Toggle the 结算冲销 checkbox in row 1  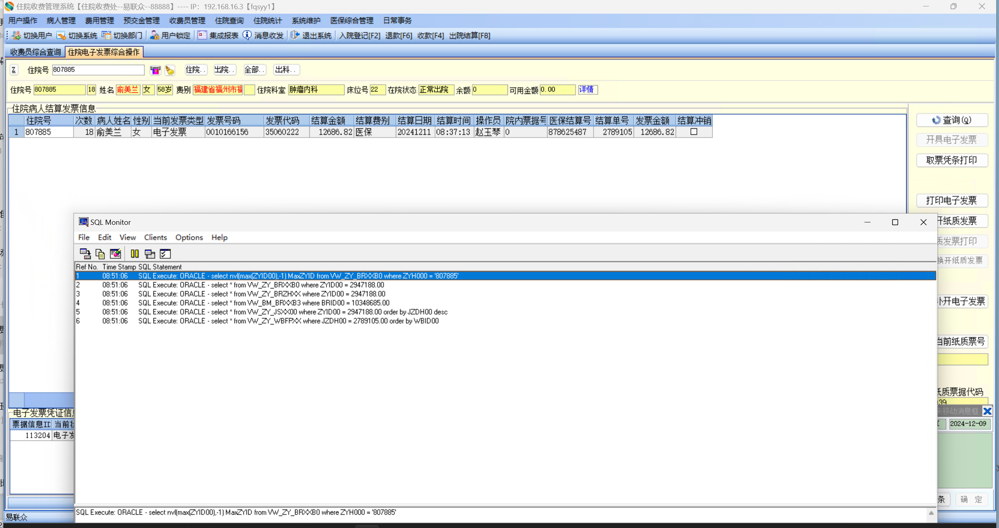[x=694, y=132]
